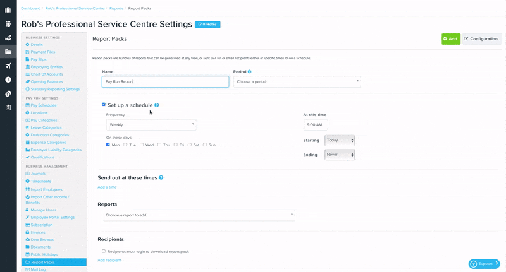This screenshot has height=272, width=506.
Task: Enable Recipients must login checkbox
Action: 104,251
